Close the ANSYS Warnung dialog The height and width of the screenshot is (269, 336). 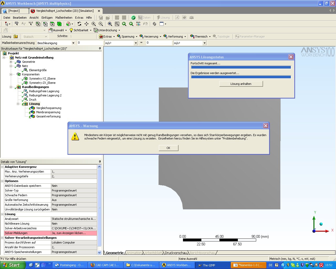point(266,126)
